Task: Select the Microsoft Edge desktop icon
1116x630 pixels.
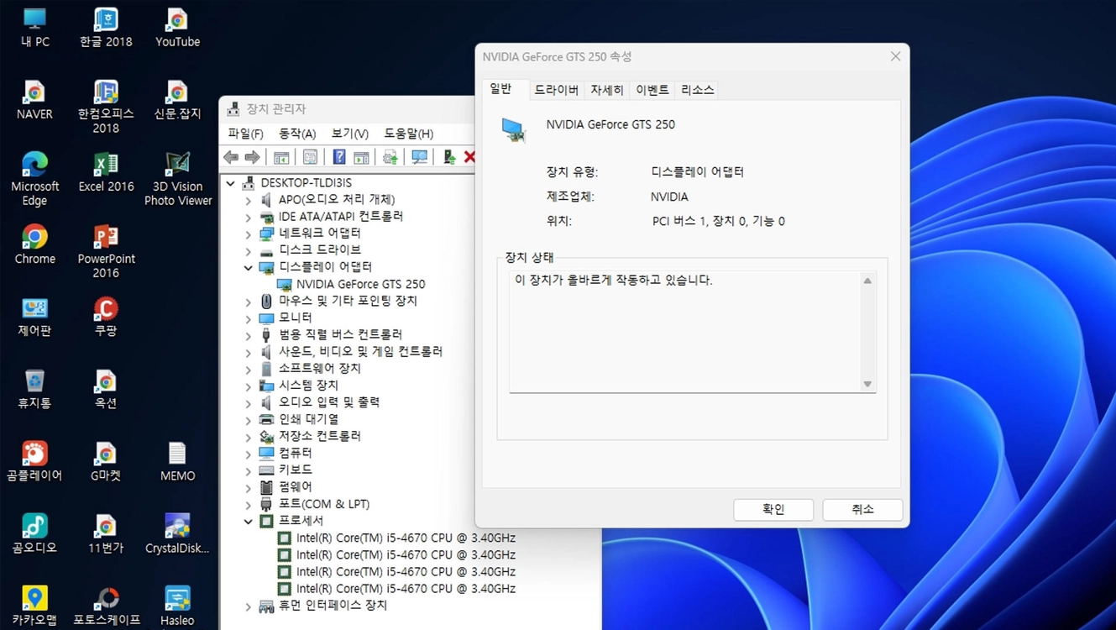Action: tap(34, 179)
